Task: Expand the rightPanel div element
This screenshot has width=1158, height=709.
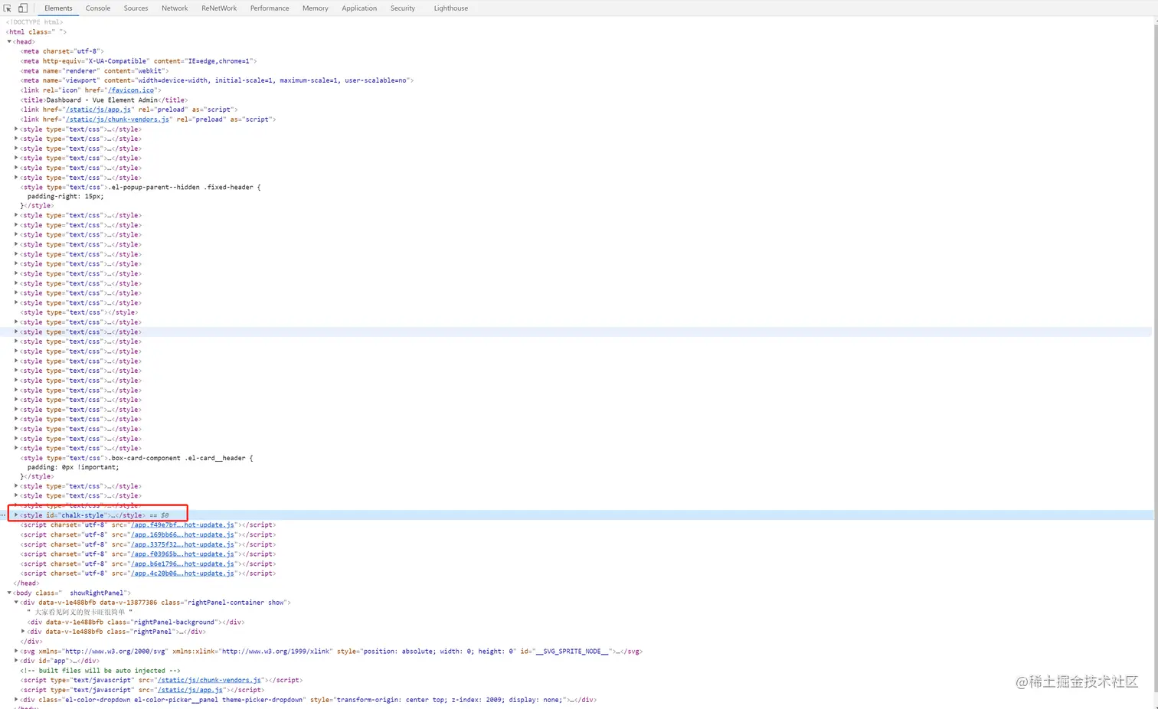Action: point(22,631)
